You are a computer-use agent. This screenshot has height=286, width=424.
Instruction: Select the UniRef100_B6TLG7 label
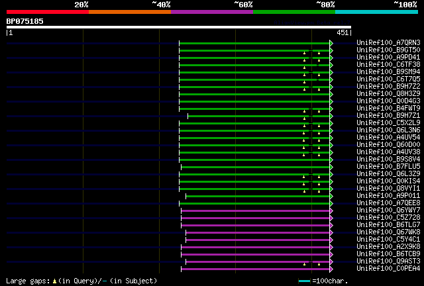click(388, 225)
